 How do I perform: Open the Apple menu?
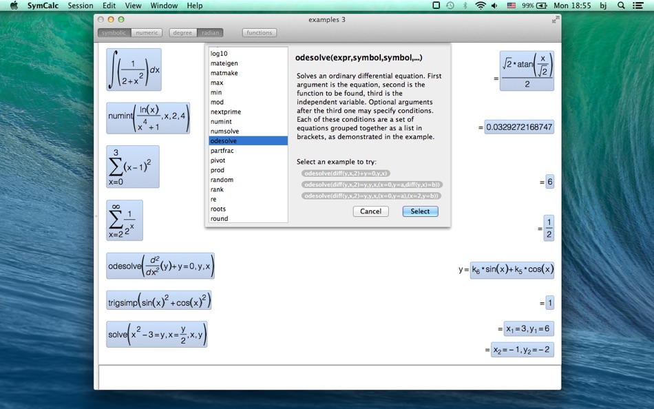pos(14,6)
